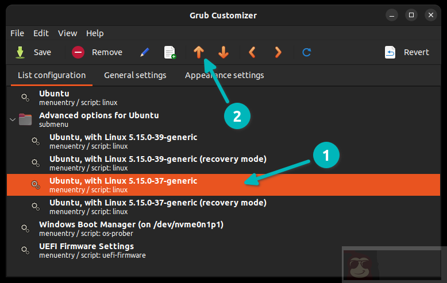Click the red Remove minus icon
The width and height of the screenshot is (447, 283).
click(78, 52)
